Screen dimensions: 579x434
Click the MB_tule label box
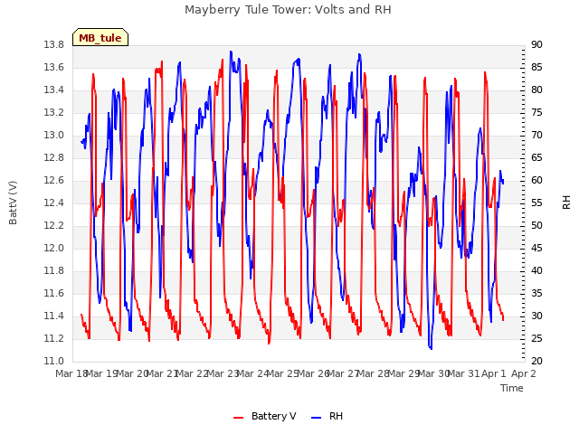point(100,38)
